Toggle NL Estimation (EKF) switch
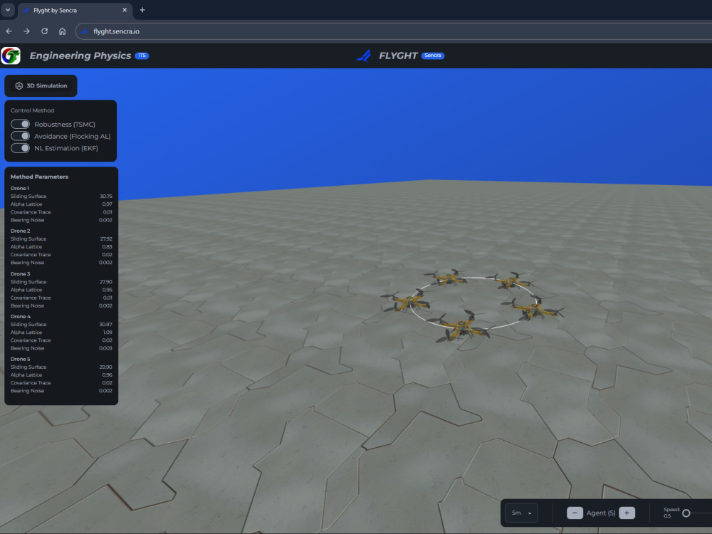This screenshot has height=534, width=712. (x=21, y=148)
